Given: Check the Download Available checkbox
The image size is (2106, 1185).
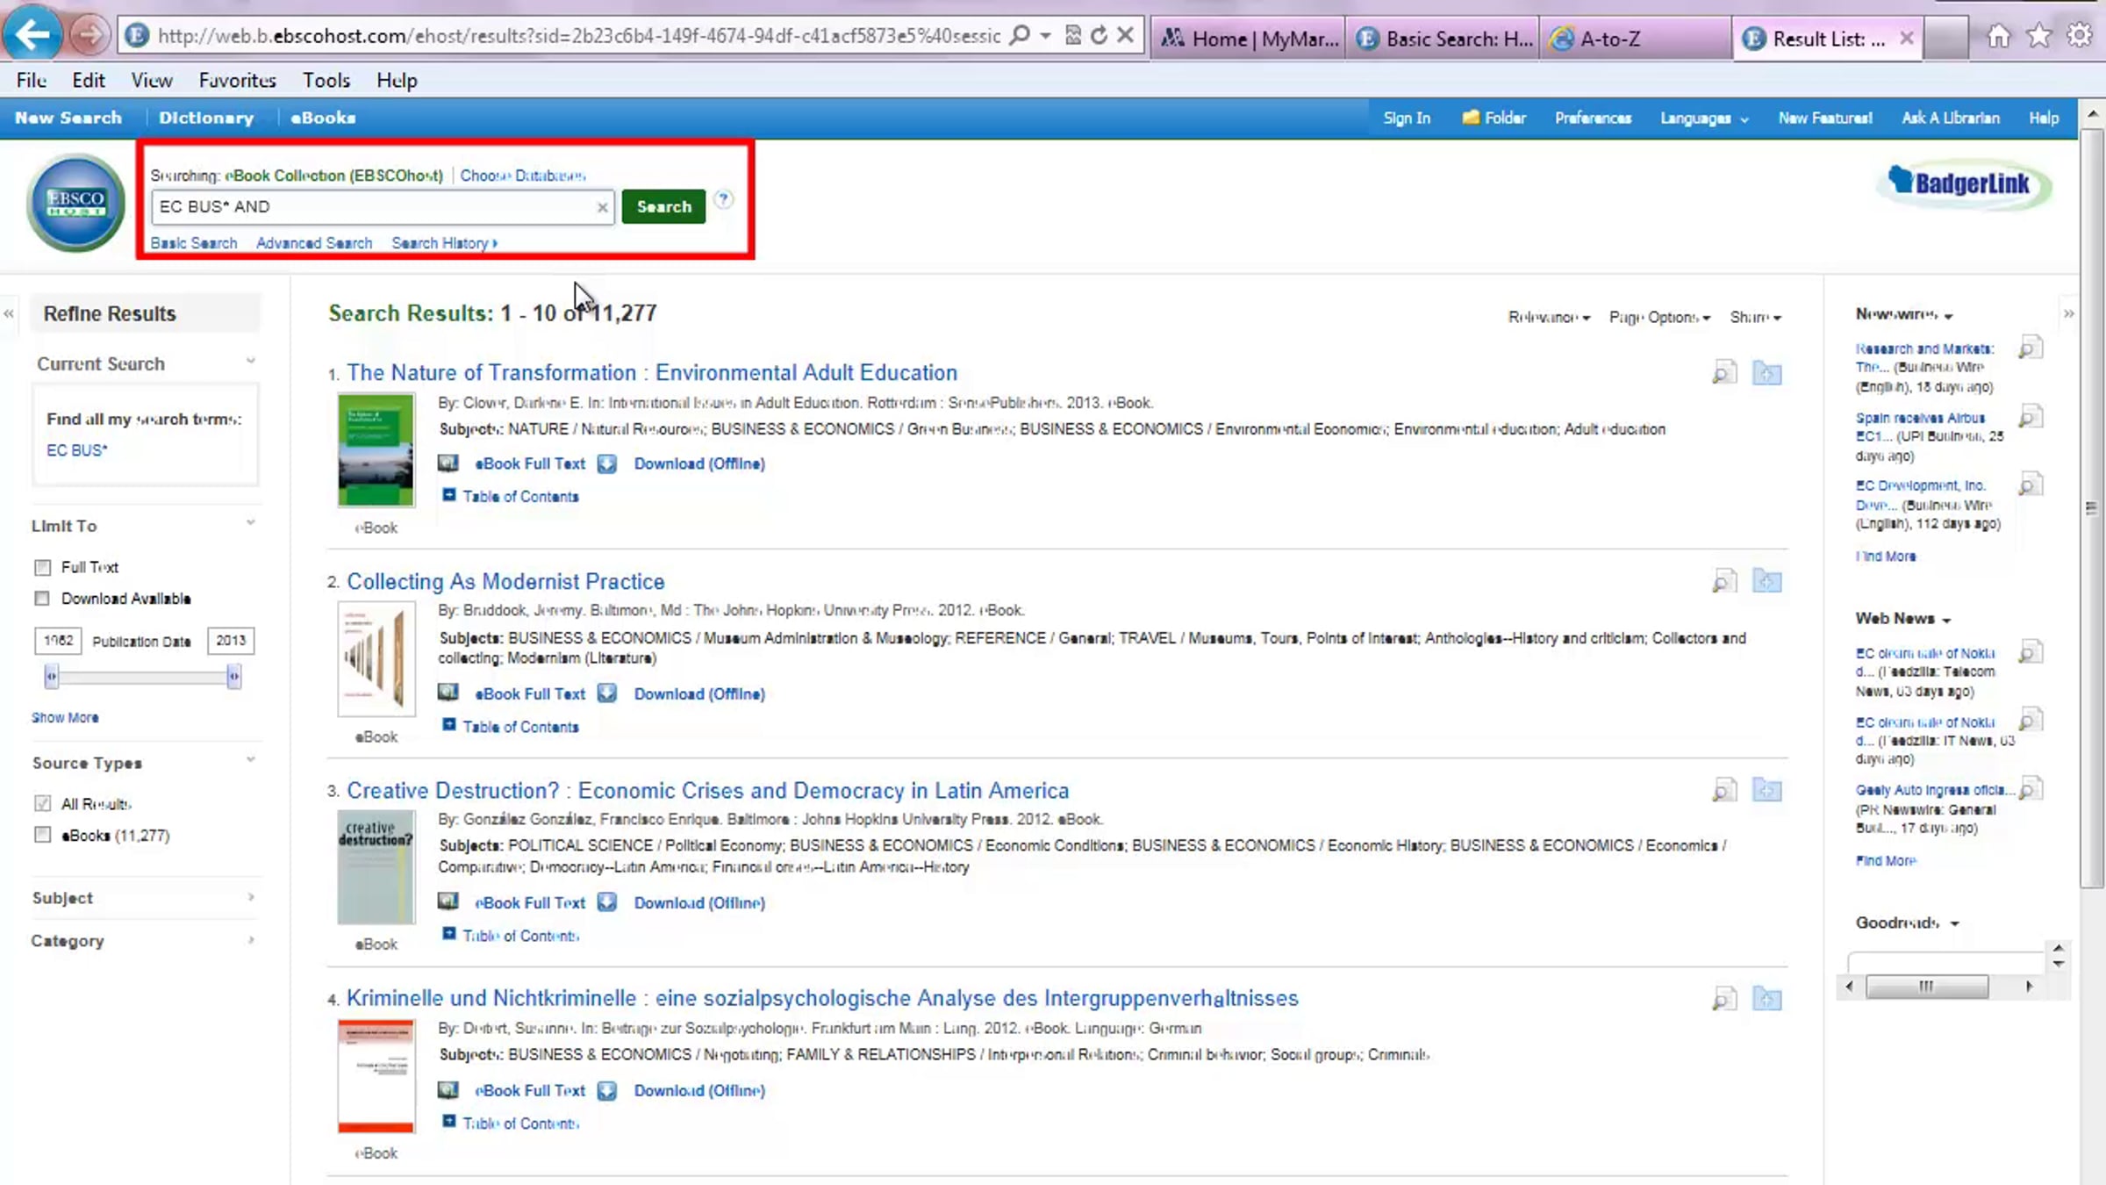Looking at the screenshot, I should click(x=42, y=599).
